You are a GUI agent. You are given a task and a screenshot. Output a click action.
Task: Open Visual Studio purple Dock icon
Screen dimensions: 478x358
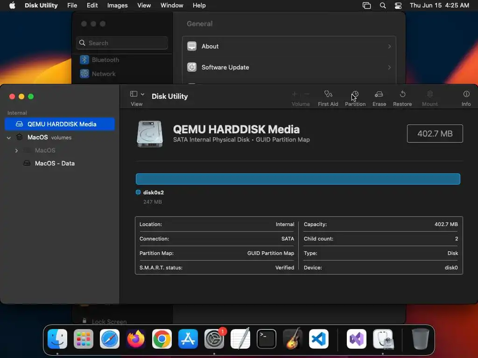click(x=357, y=339)
